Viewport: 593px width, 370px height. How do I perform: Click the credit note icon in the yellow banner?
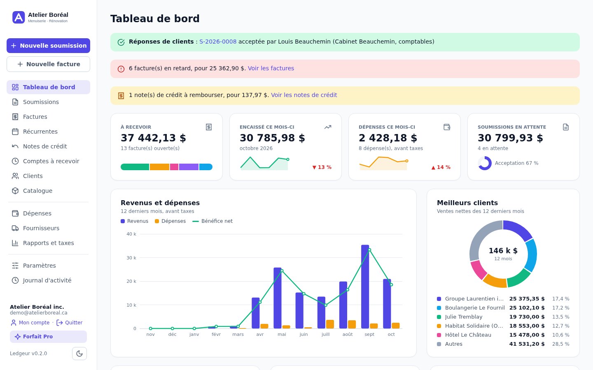click(121, 96)
